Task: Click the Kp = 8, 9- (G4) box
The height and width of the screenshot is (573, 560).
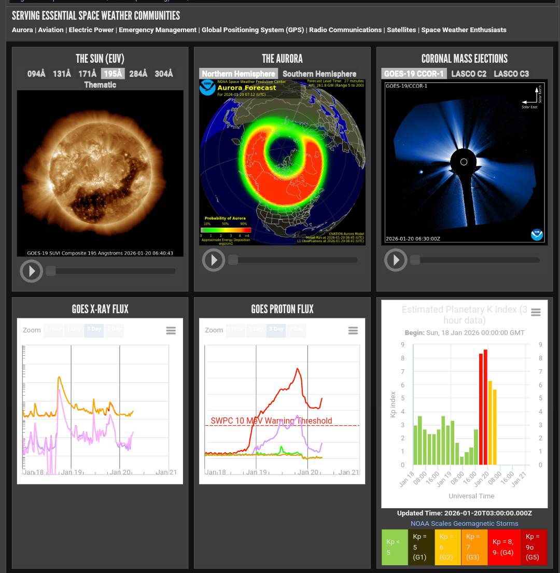Action: (x=505, y=547)
